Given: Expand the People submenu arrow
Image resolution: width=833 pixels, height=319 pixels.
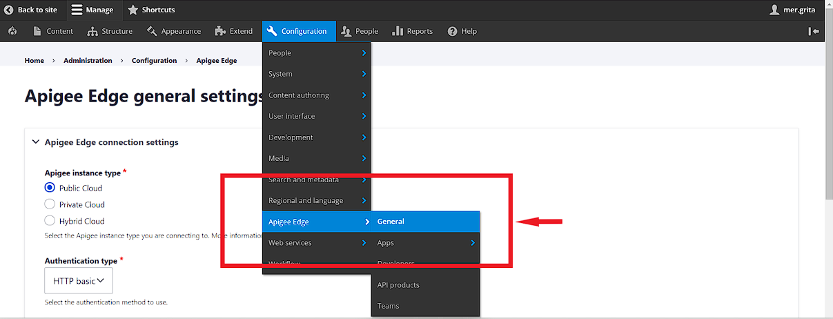Looking at the screenshot, I should [x=364, y=53].
